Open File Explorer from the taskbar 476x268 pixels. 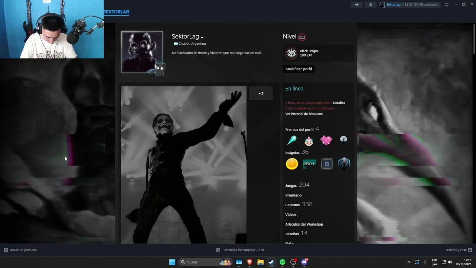pyautogui.click(x=260, y=262)
